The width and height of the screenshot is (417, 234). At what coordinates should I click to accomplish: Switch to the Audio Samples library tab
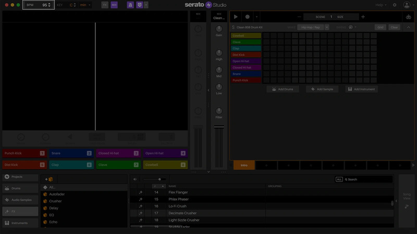[x=20, y=200]
